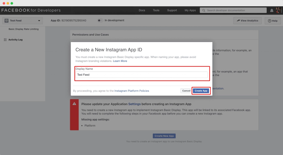
Task: Open the Settings link in the warning
Action: click(x=135, y=104)
